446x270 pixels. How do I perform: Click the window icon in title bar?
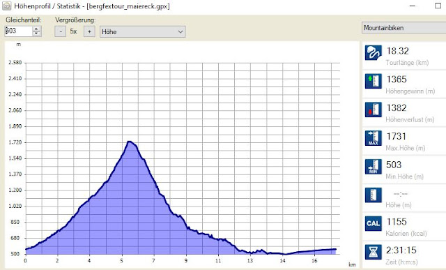6,6
